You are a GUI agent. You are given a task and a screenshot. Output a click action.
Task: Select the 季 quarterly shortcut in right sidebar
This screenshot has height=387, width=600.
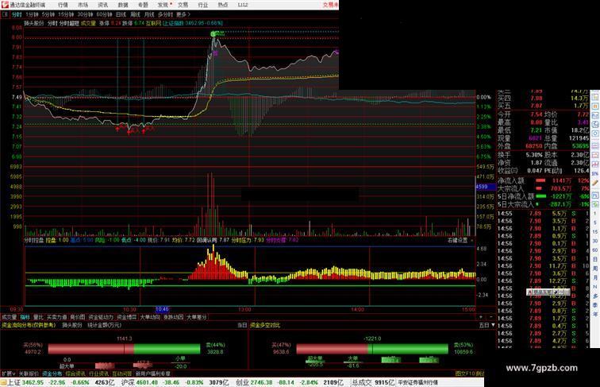point(595,305)
